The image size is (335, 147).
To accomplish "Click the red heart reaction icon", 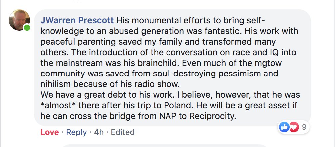I will pos(293,127).
